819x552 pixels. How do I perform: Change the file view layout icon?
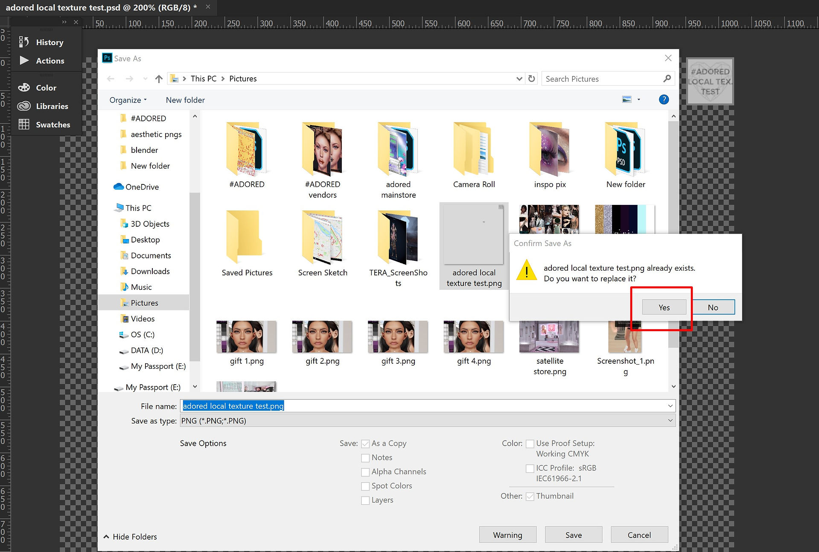(x=627, y=99)
